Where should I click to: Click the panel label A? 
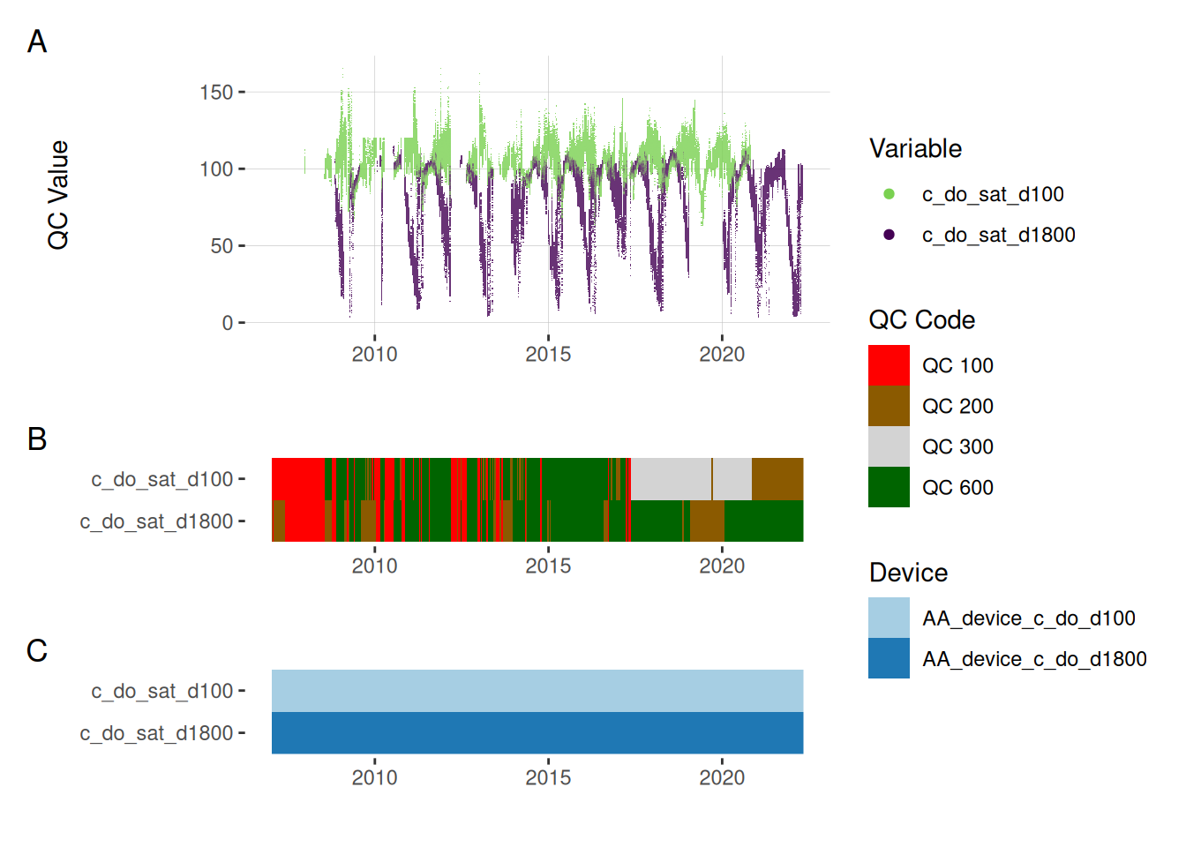37,41
